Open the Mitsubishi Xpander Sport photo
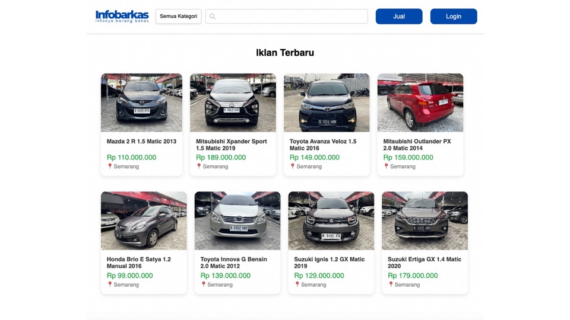The height and width of the screenshot is (320, 570). (x=233, y=103)
